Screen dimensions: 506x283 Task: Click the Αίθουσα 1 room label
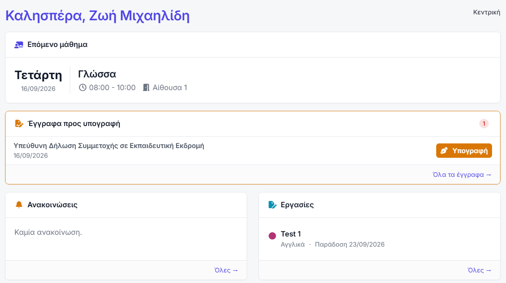click(170, 88)
